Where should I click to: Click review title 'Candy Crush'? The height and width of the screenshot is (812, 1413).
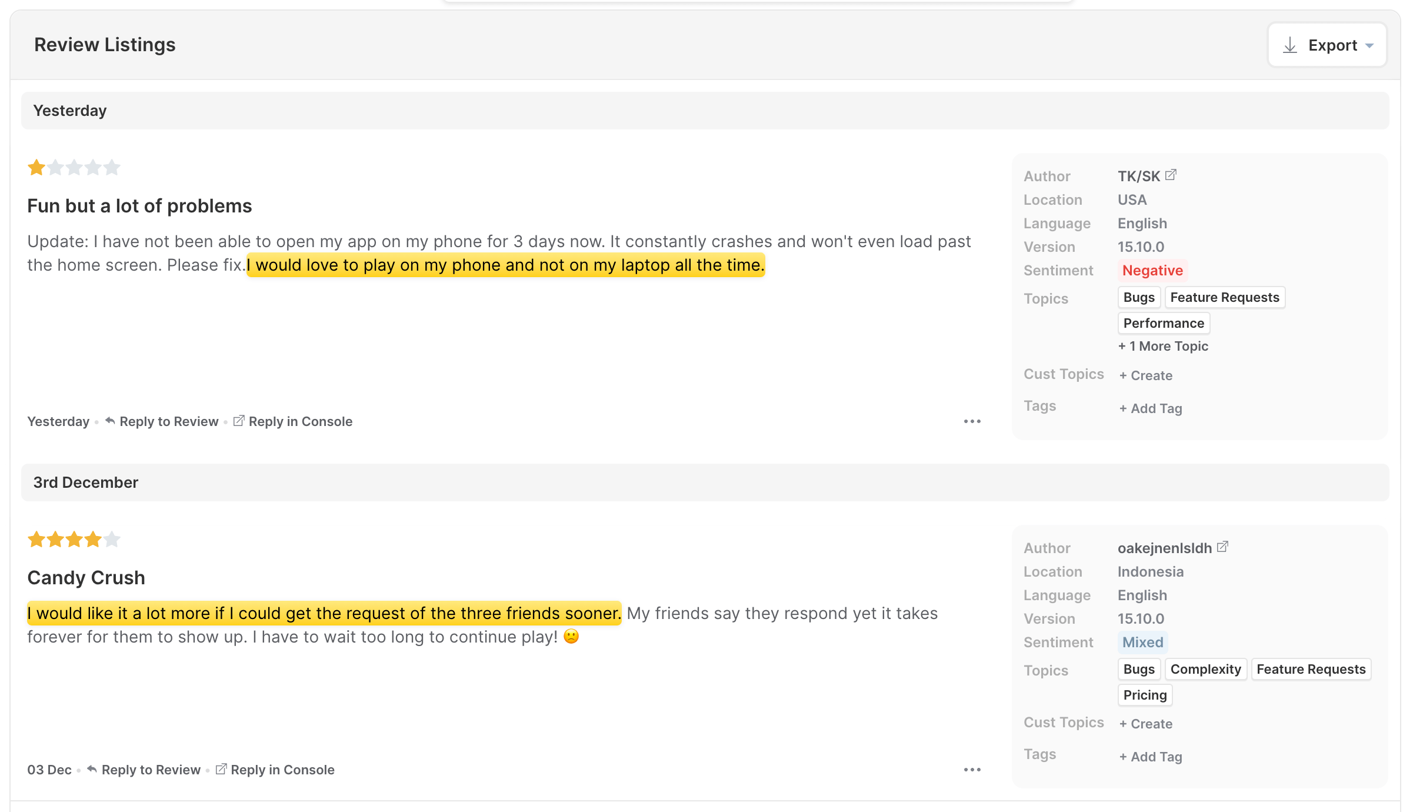click(x=86, y=578)
